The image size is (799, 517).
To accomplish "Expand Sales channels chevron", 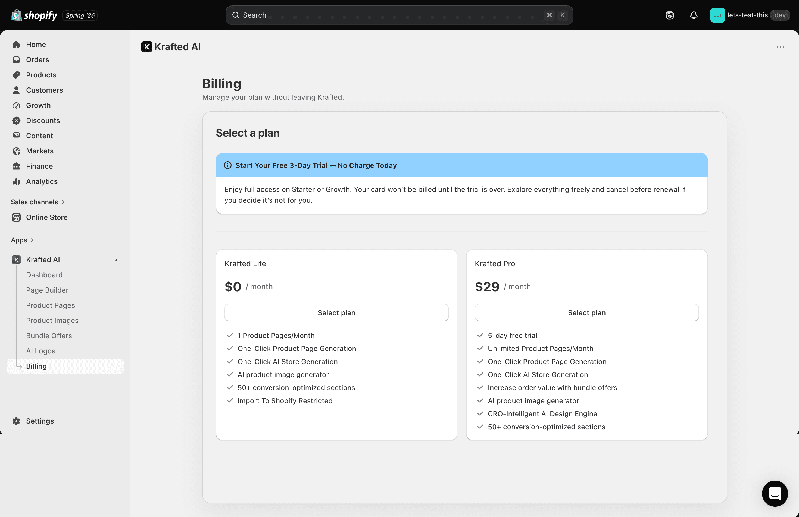I will coord(63,202).
